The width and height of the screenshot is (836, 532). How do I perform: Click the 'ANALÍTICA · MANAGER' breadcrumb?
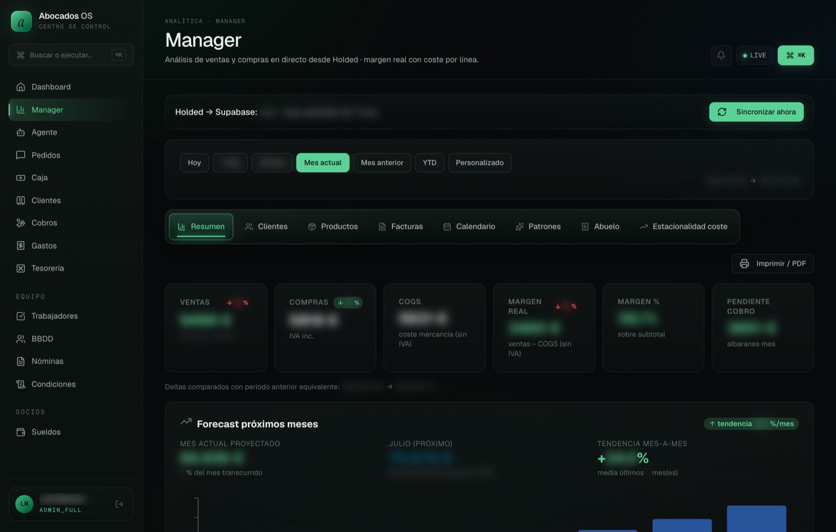pyautogui.click(x=205, y=21)
